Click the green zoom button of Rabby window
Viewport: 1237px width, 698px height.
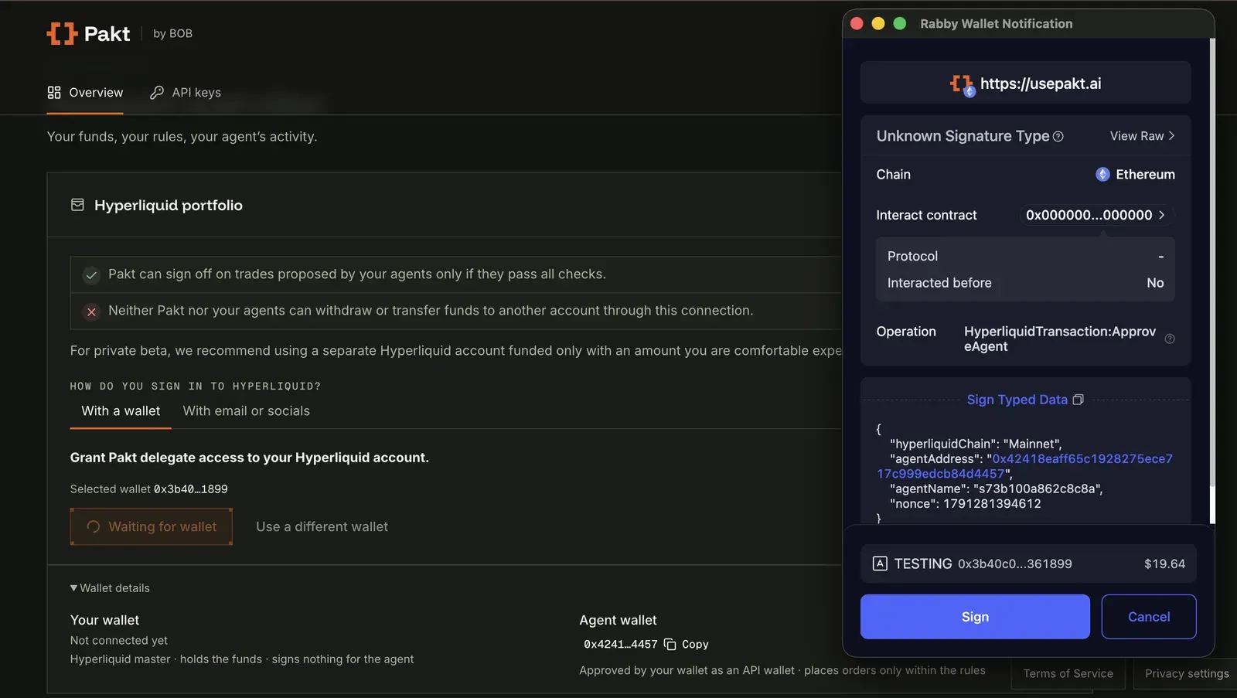(900, 23)
